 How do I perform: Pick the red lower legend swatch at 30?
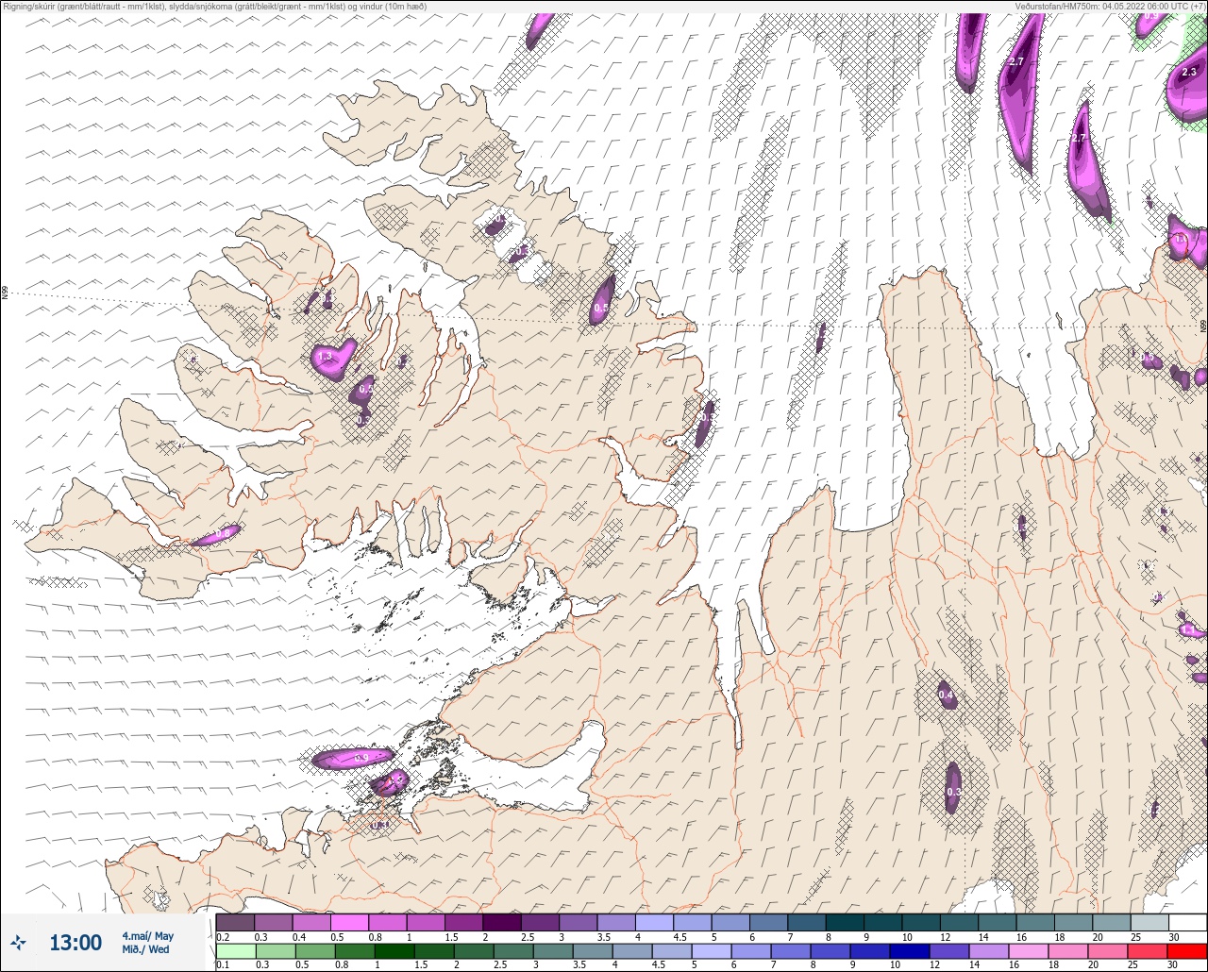coord(1188,950)
